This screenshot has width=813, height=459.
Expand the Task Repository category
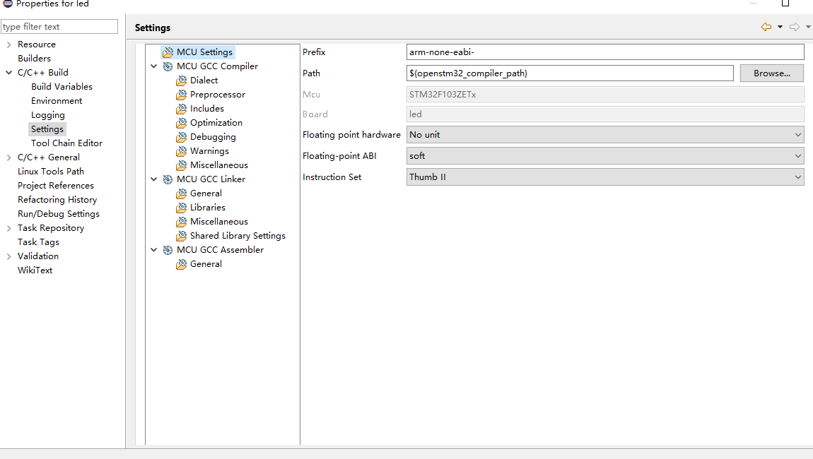tap(8, 228)
